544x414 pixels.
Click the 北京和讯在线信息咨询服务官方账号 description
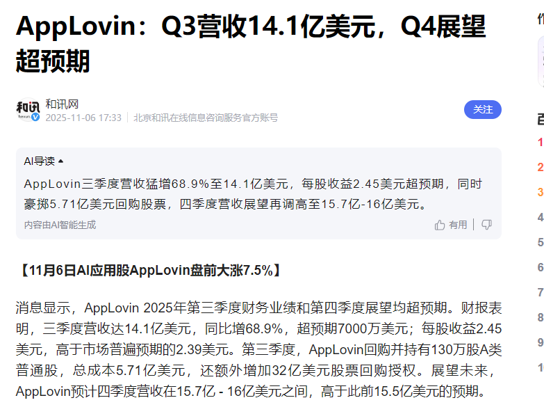coord(206,118)
